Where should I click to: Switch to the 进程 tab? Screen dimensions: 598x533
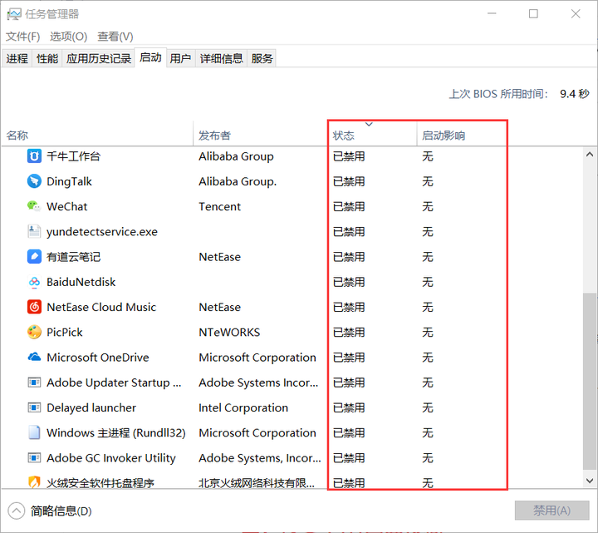17,58
